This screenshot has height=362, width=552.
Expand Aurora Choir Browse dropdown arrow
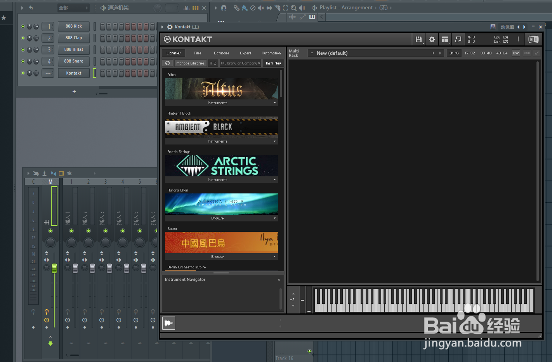coord(274,218)
